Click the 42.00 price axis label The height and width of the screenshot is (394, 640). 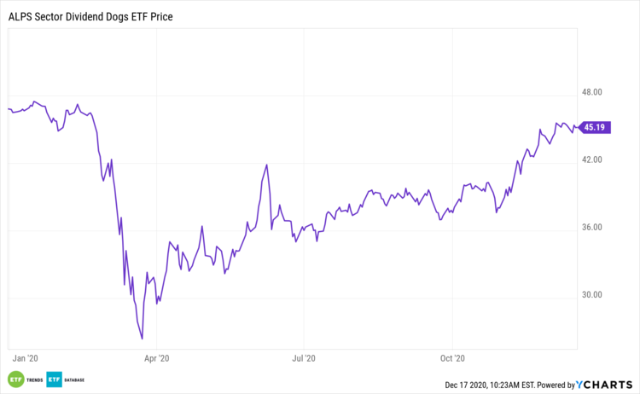click(593, 159)
